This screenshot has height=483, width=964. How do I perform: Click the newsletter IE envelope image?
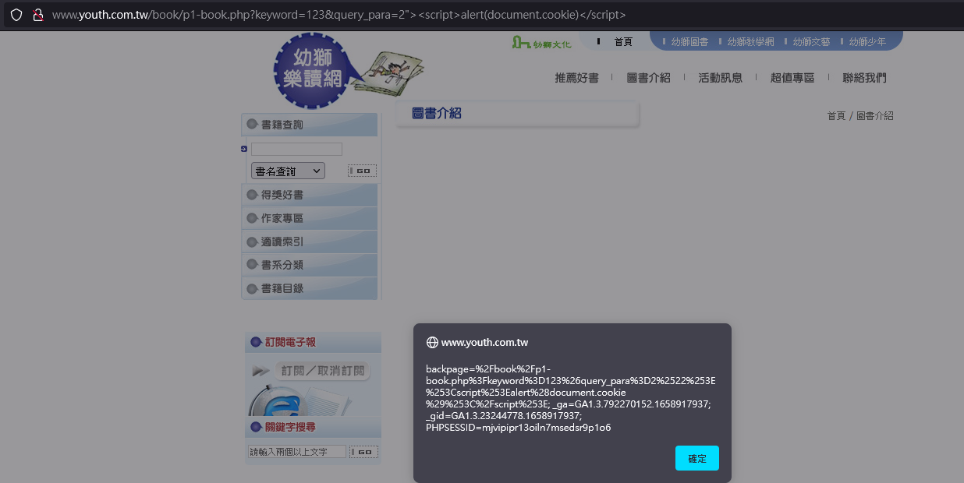(x=300, y=400)
